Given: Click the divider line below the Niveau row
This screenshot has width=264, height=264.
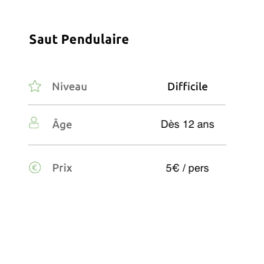Looking at the screenshot, I should coord(127,105).
